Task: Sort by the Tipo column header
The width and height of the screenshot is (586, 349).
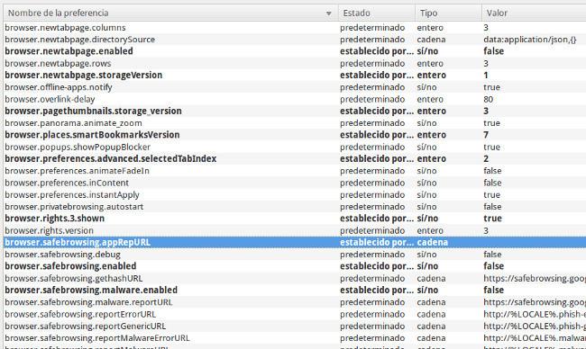Action: [448, 13]
